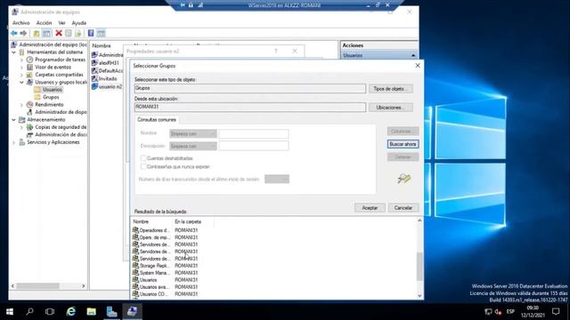Screen dimensions: 570x320
Task: Click the Buscar ahora button
Action: click(x=403, y=144)
